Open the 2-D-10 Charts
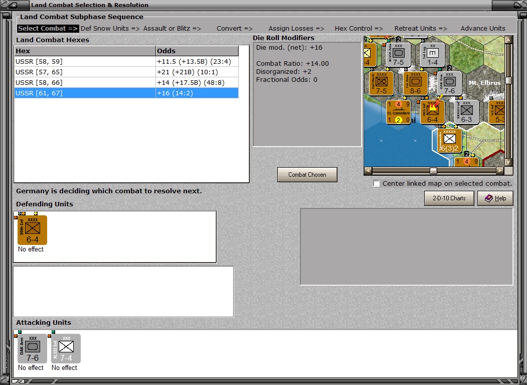Viewport: 527px width, 385px height. point(449,198)
